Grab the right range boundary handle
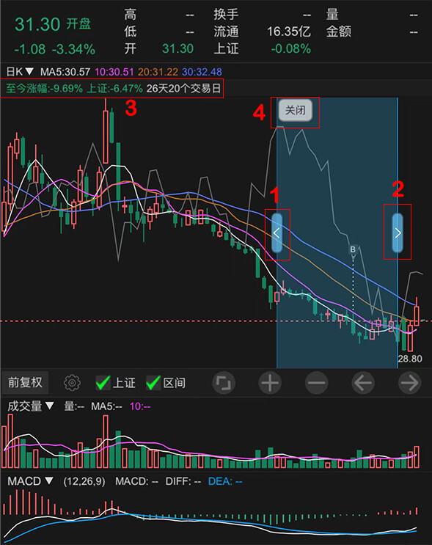The image size is (432, 545). click(398, 233)
